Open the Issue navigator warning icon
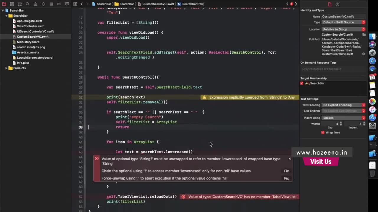Viewport: 378px width, 212px height. pyautogui.click(x=35, y=4)
